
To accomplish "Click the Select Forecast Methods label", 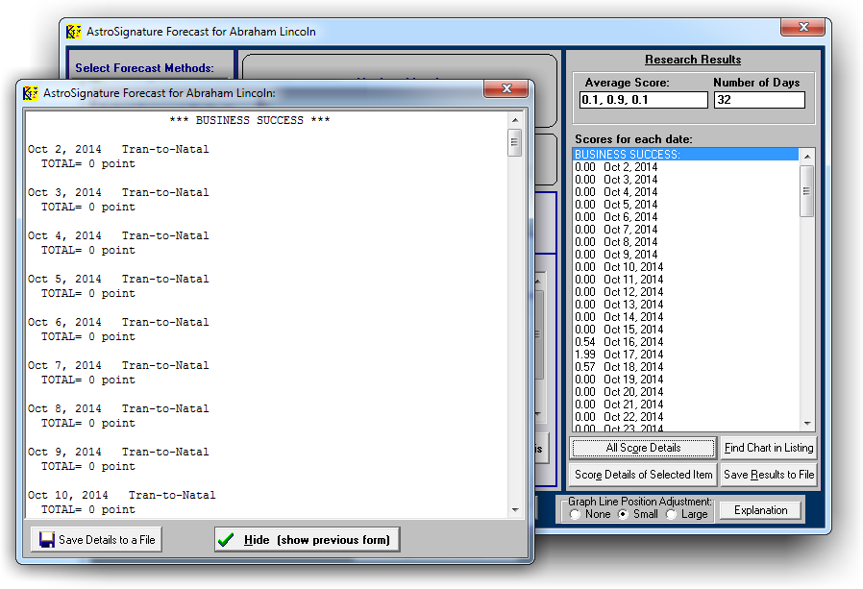I will [x=145, y=67].
